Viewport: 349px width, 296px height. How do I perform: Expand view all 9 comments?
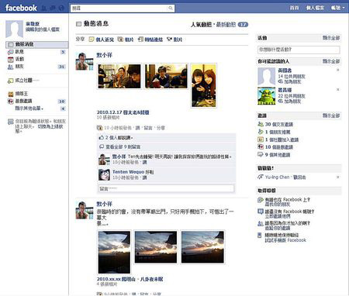[x=123, y=146]
